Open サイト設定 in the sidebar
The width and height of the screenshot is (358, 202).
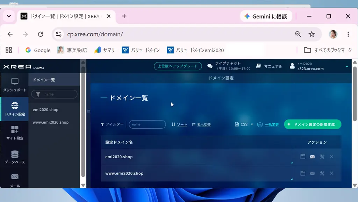pyautogui.click(x=15, y=133)
